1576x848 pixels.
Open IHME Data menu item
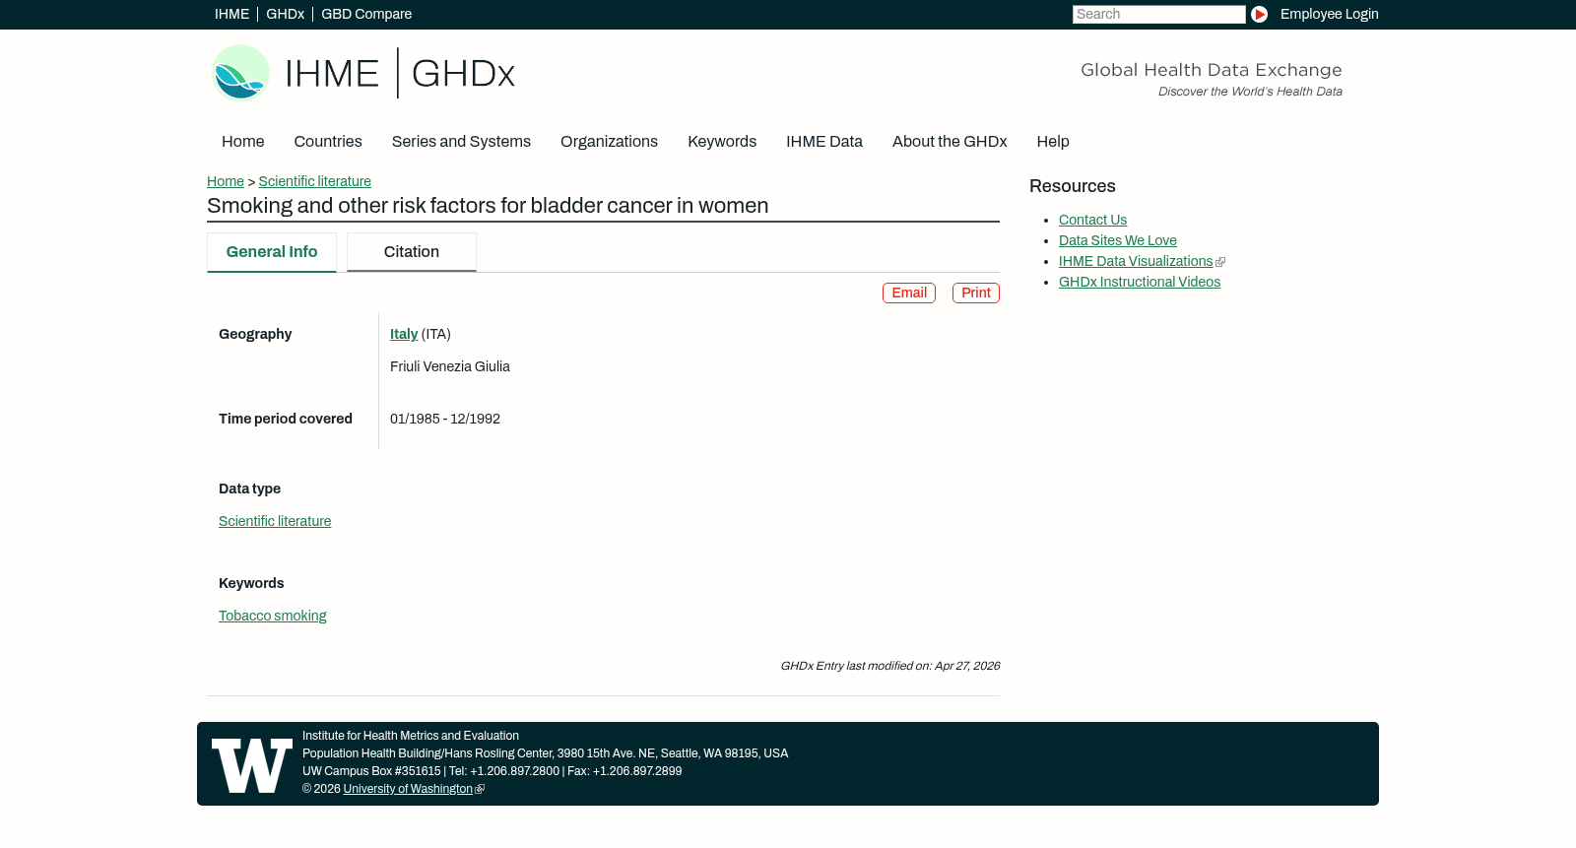pyautogui.click(x=824, y=142)
